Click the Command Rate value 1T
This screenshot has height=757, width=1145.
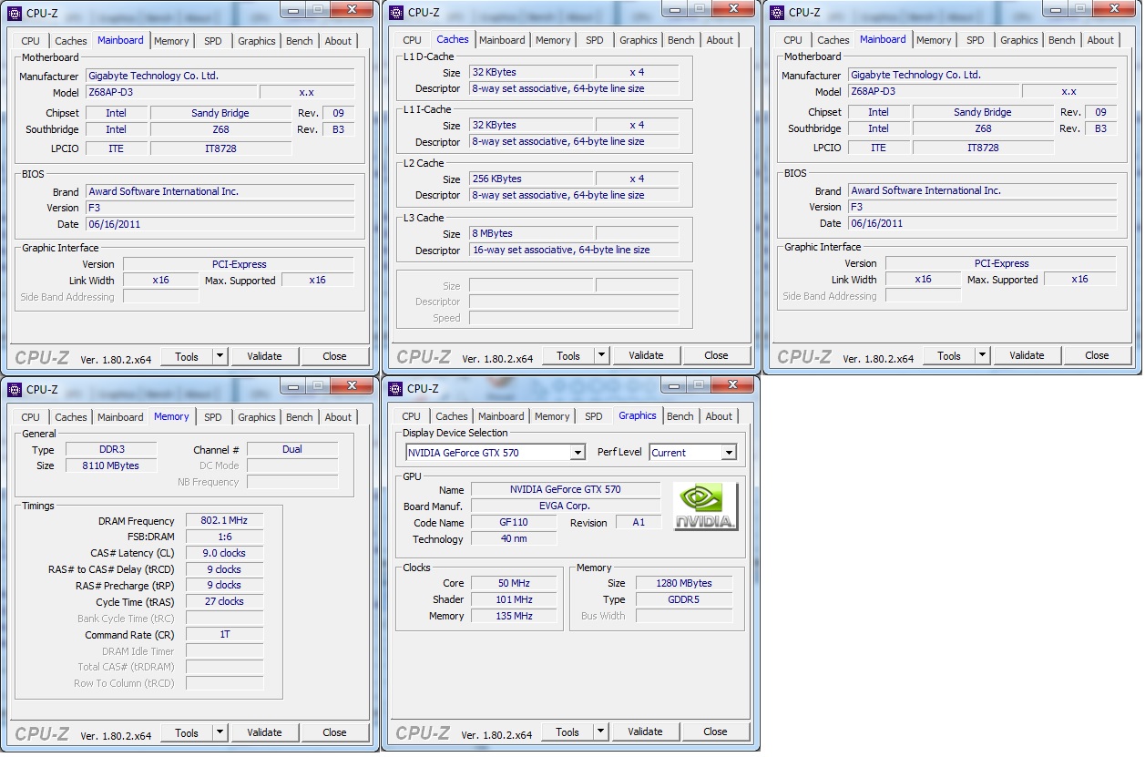(x=224, y=634)
